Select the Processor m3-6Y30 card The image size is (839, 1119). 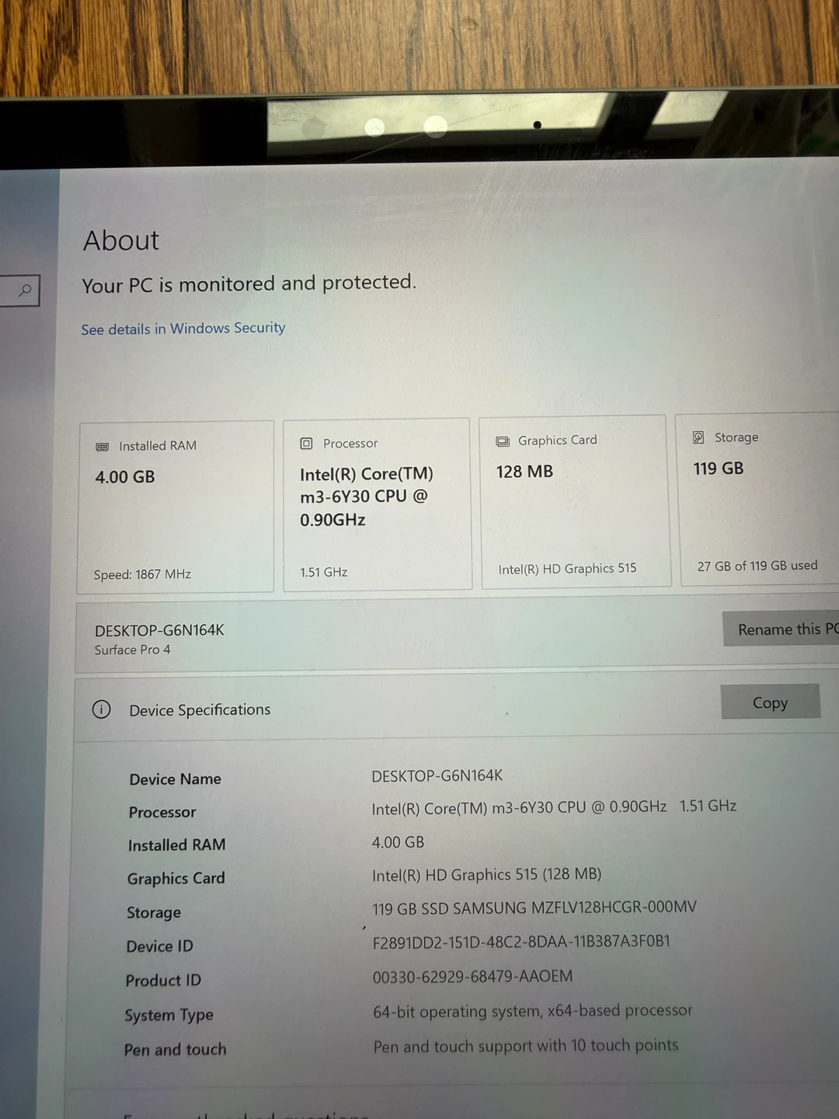coord(378,504)
